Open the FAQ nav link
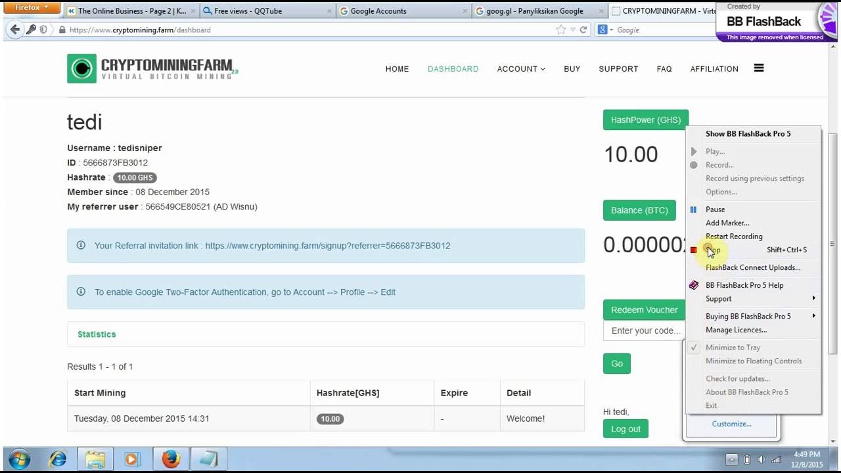The height and width of the screenshot is (473, 841). click(x=664, y=68)
